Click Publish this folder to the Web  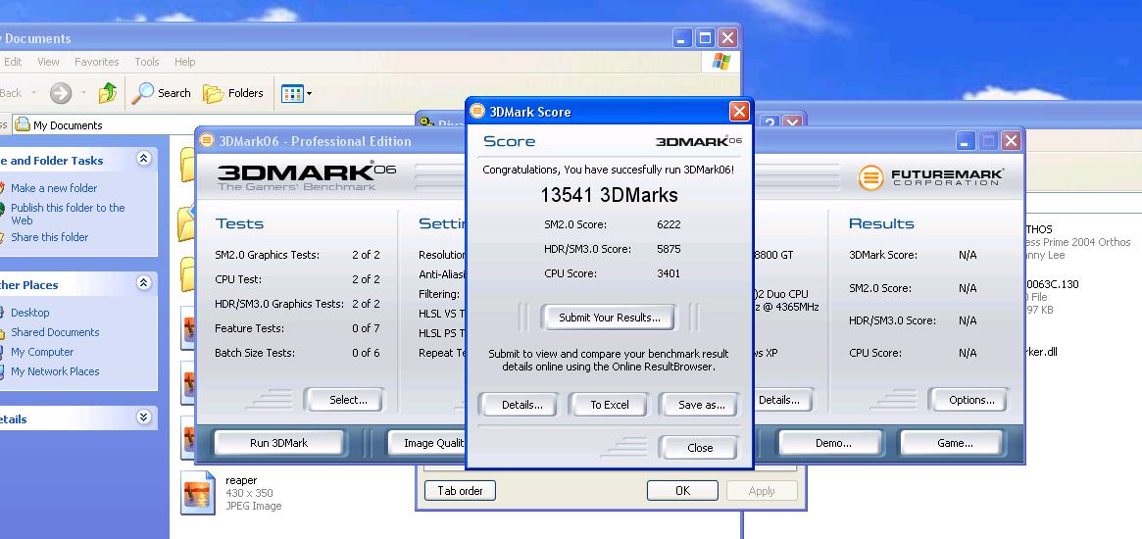(68, 214)
